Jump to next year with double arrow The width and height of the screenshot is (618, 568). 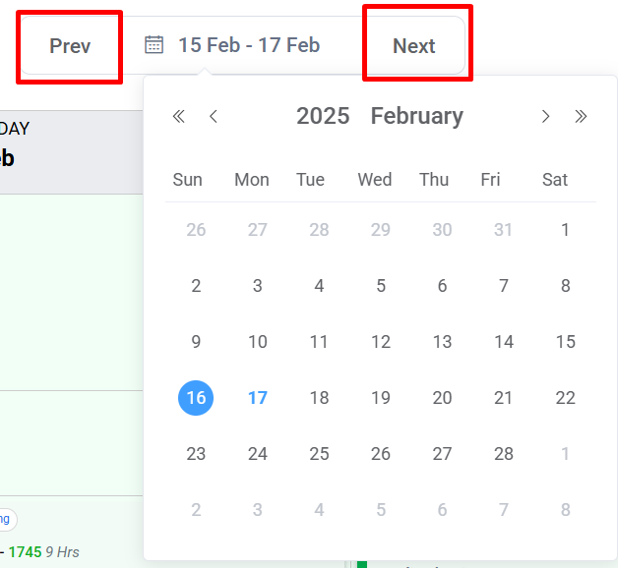coord(581,117)
